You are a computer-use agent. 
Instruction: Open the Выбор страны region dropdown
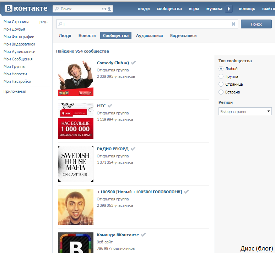pyautogui.click(x=245, y=112)
